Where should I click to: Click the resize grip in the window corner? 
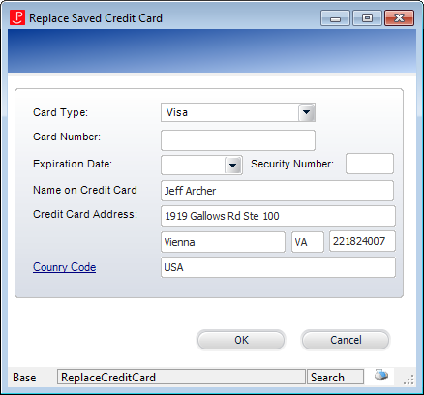(409, 380)
